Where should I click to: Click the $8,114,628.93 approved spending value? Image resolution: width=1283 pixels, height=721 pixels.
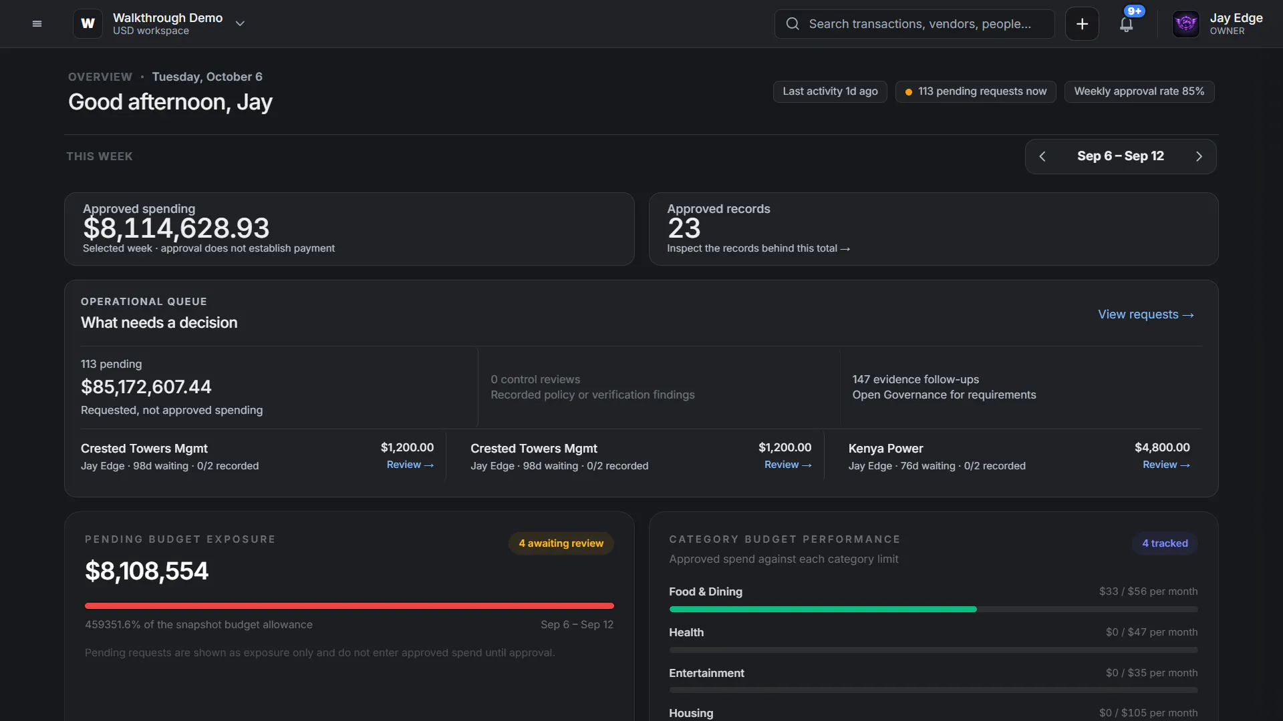click(x=176, y=228)
